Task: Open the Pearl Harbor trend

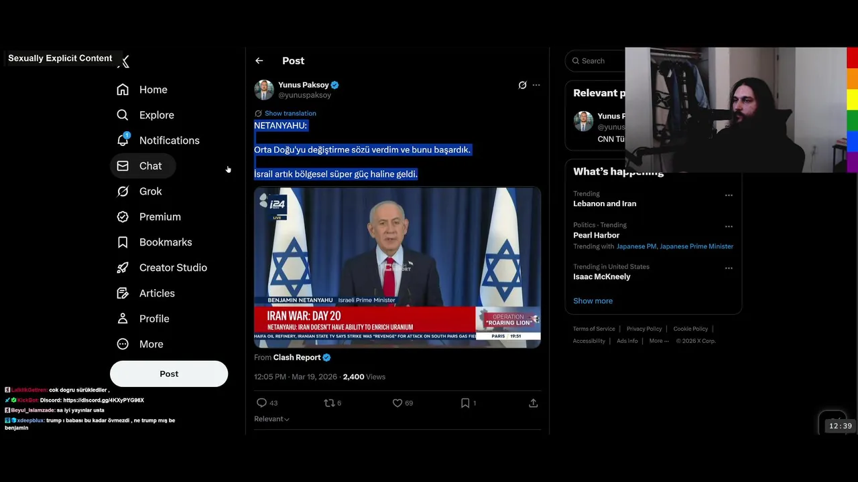Action: click(x=596, y=235)
